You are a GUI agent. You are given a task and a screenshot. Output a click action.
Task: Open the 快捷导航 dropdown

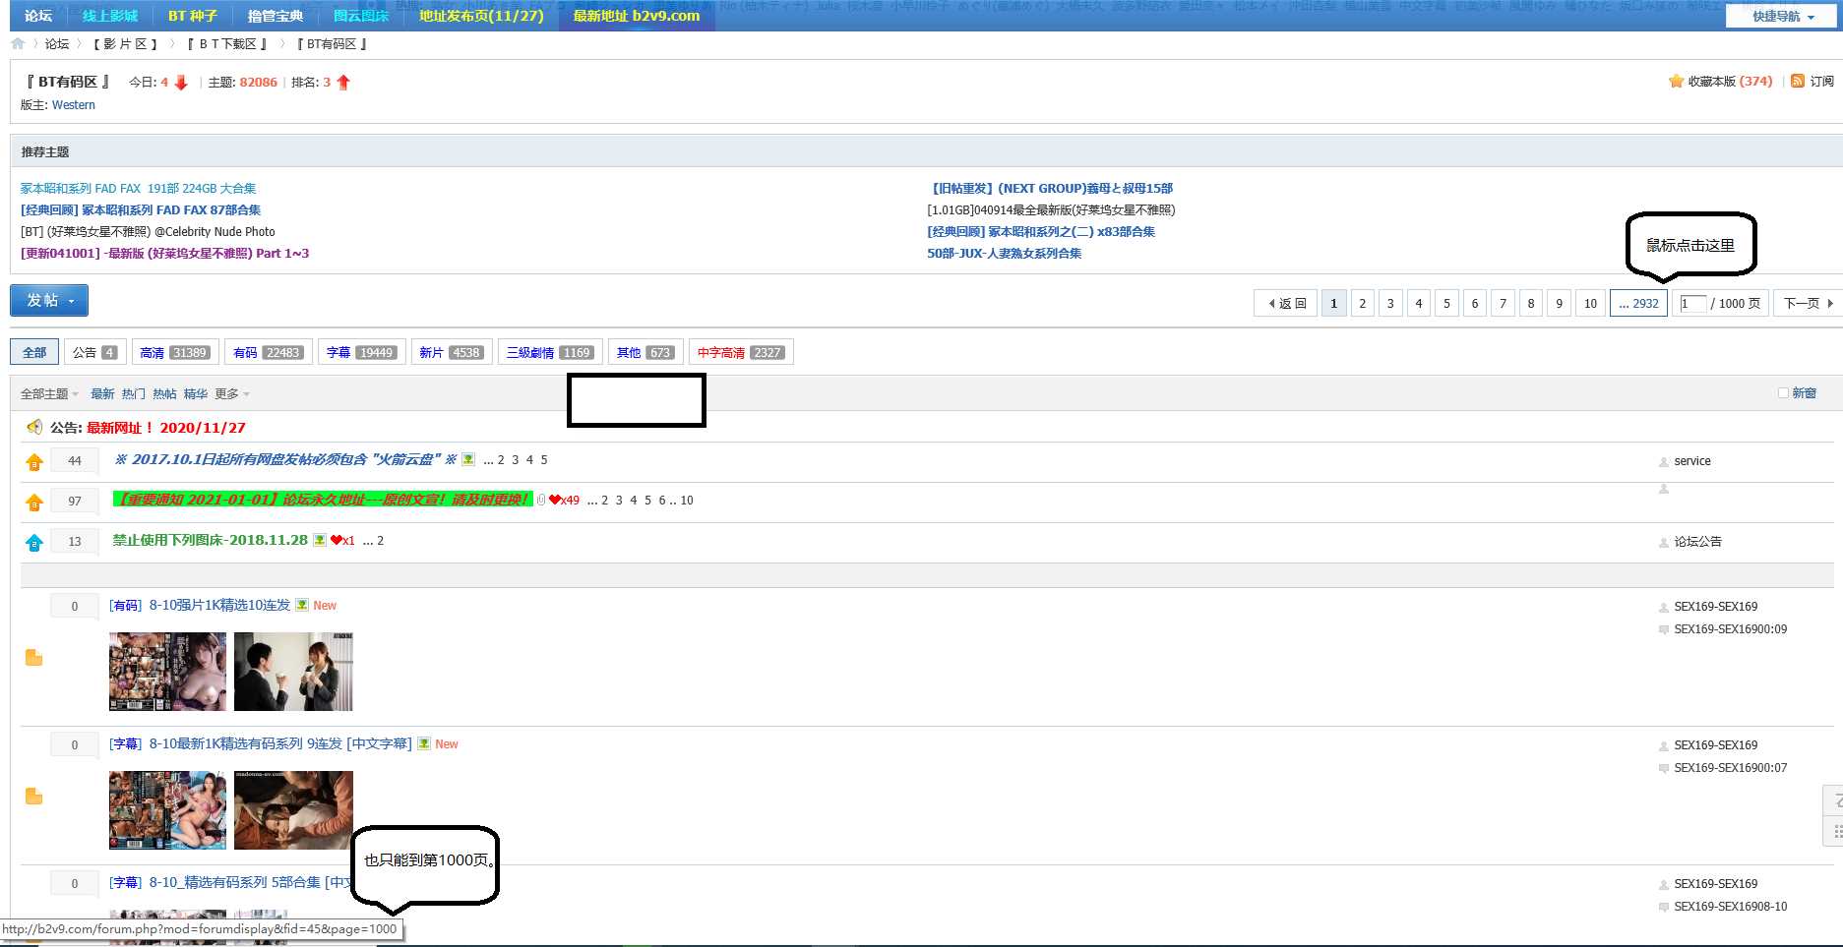click(1783, 17)
